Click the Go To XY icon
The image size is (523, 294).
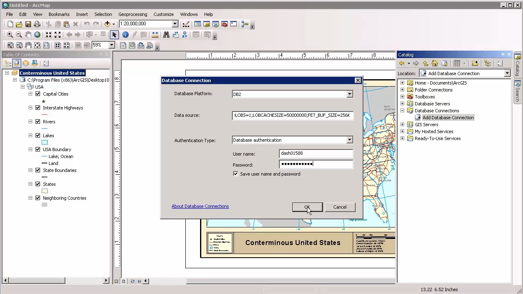tap(185, 35)
